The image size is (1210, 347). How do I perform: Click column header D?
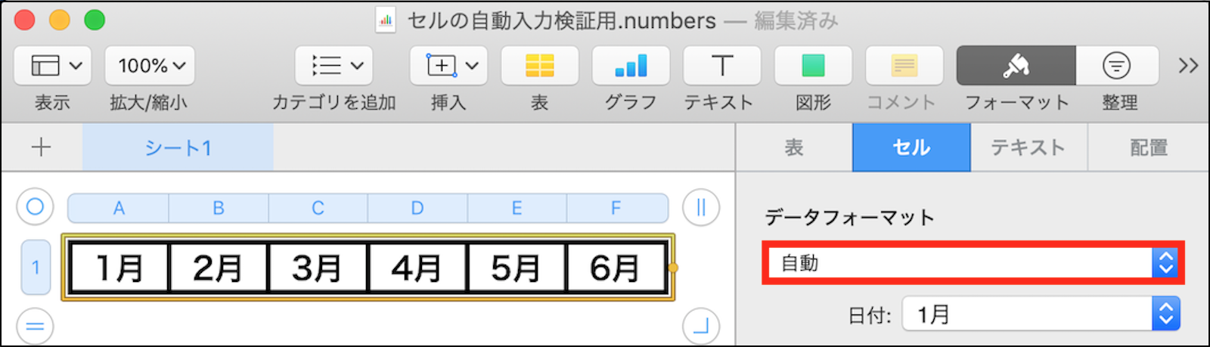point(417,208)
